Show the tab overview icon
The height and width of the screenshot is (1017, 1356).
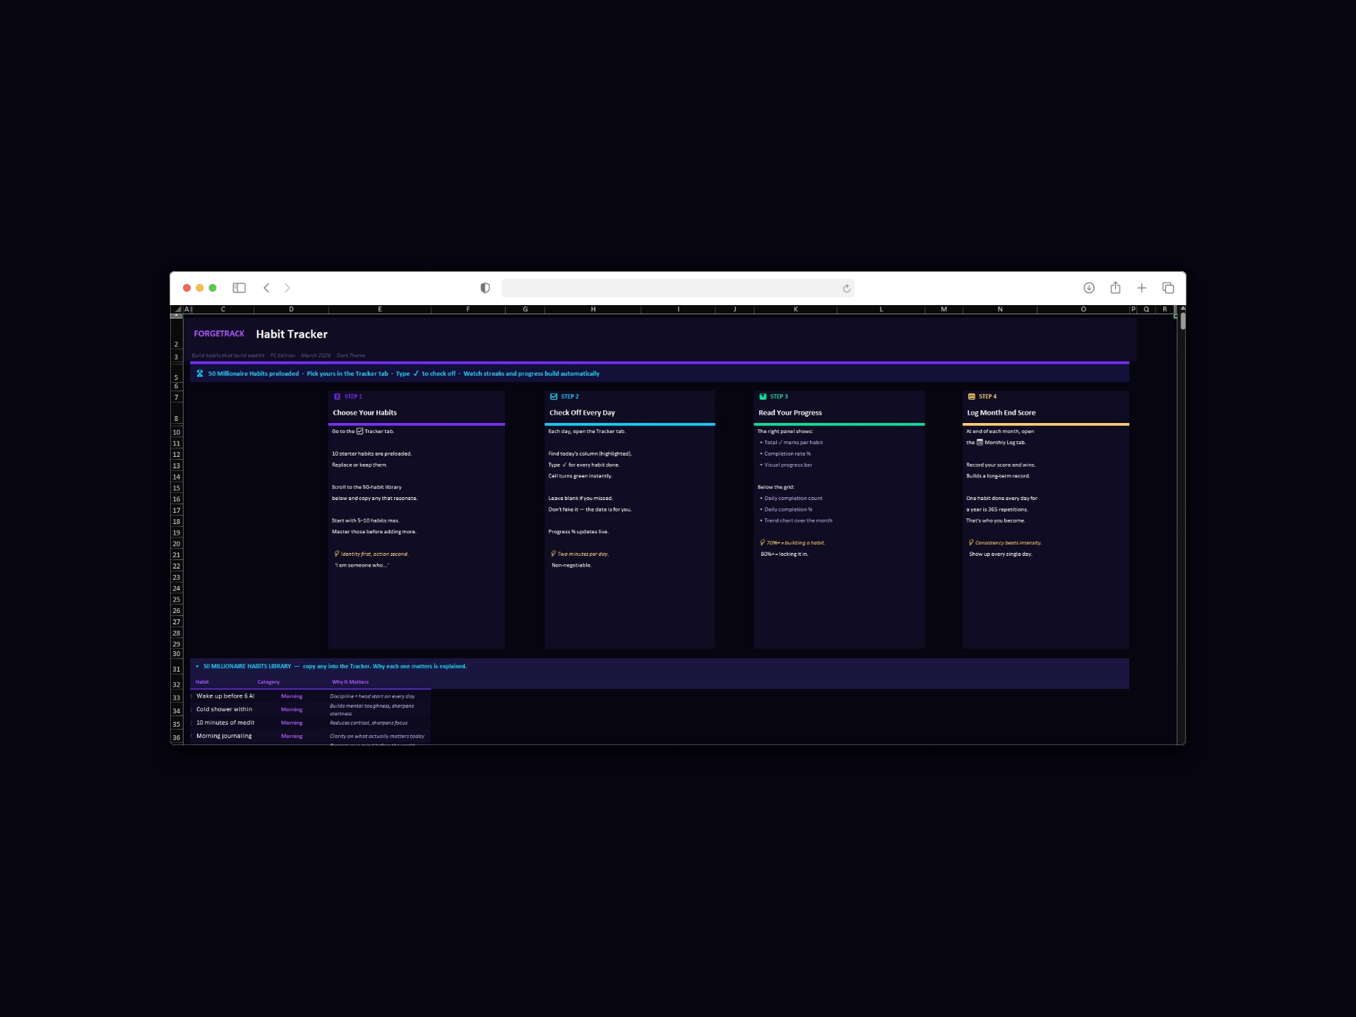pos(1168,288)
